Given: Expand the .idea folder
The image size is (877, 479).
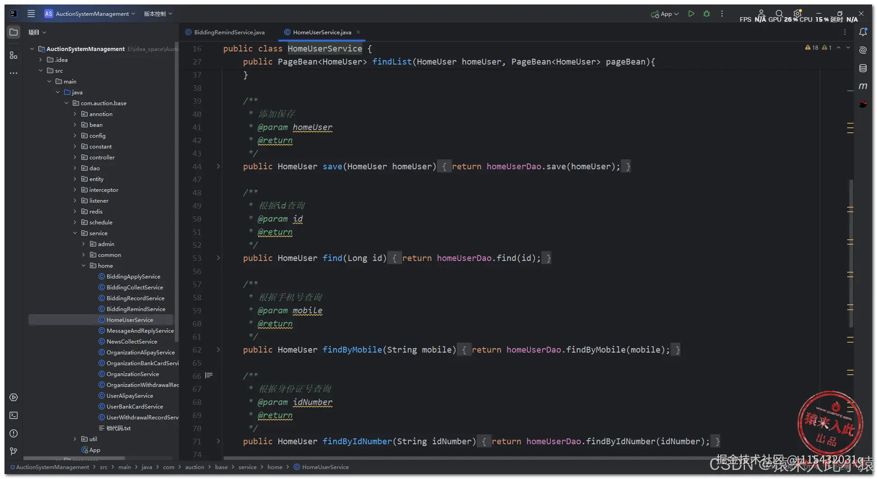Looking at the screenshot, I should (x=41, y=60).
